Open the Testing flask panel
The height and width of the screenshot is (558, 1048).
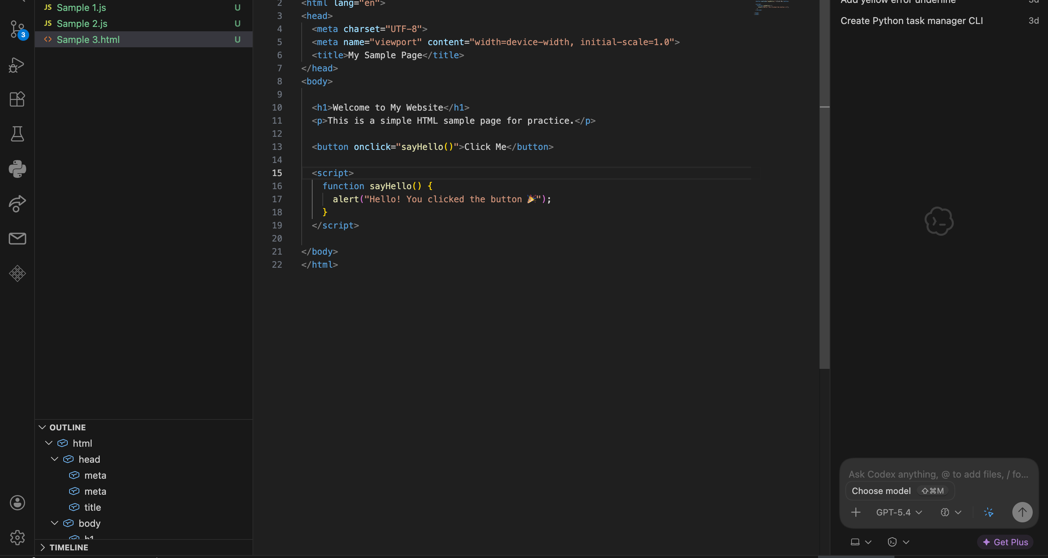17,134
